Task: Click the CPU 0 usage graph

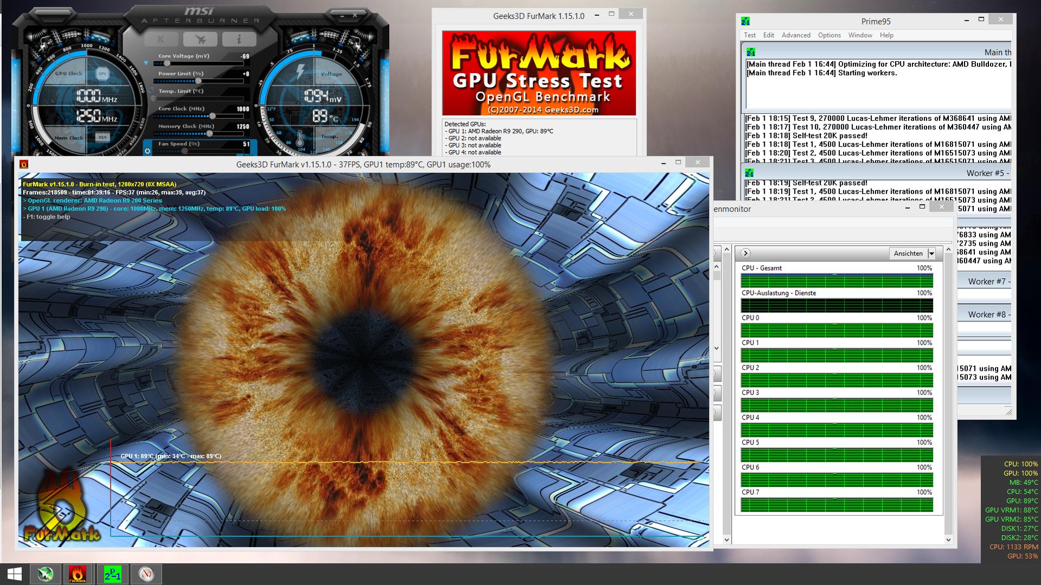Action: click(x=837, y=330)
